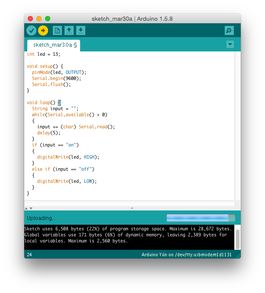Click the 'Uploading...' status text

point(42,218)
